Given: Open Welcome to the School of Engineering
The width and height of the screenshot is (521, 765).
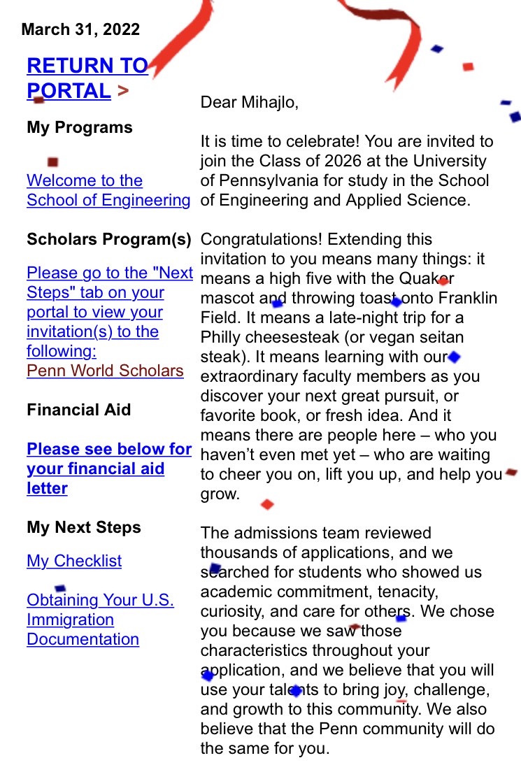Looking at the screenshot, I should pos(108,190).
